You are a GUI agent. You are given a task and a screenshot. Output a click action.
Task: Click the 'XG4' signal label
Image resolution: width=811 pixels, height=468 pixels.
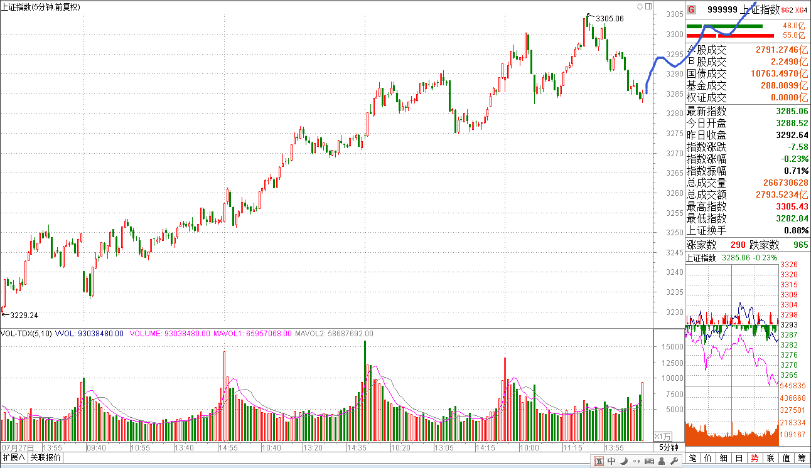(x=802, y=10)
